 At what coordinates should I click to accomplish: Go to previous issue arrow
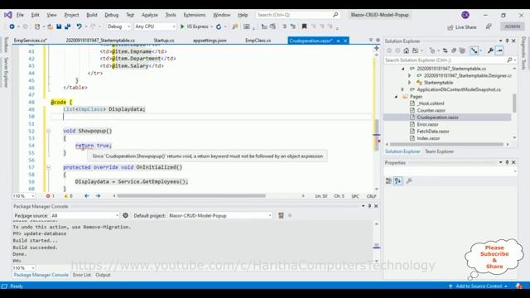(x=87, y=196)
